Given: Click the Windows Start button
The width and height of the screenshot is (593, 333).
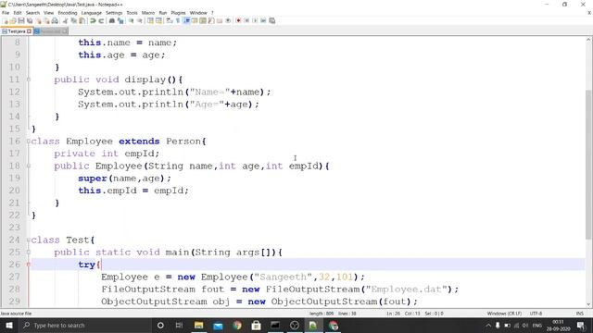Looking at the screenshot, I should (8, 325).
